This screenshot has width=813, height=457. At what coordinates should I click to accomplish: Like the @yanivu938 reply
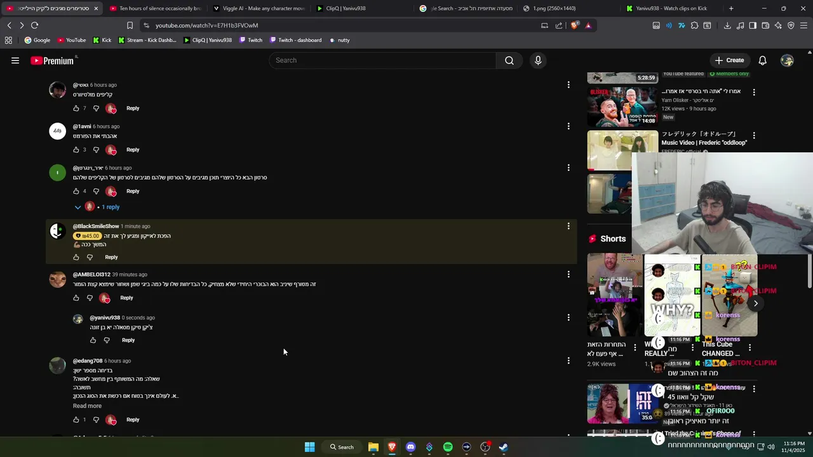click(93, 340)
